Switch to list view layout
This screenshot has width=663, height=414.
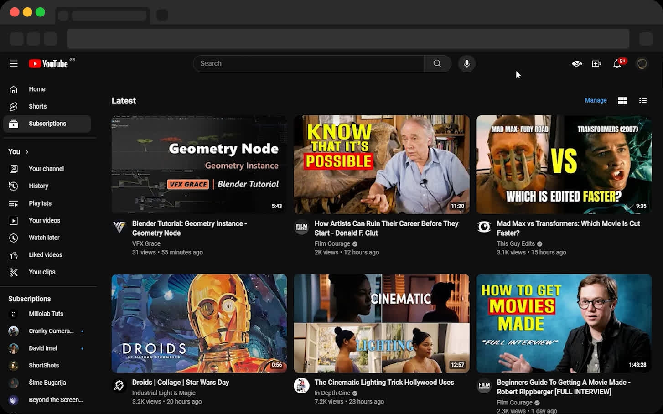(x=643, y=101)
